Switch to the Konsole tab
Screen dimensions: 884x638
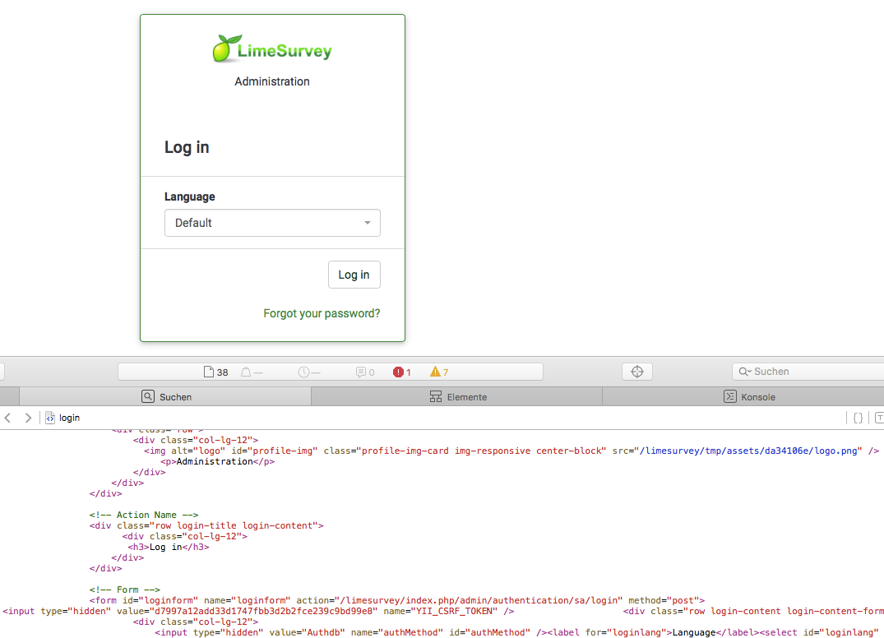(749, 396)
